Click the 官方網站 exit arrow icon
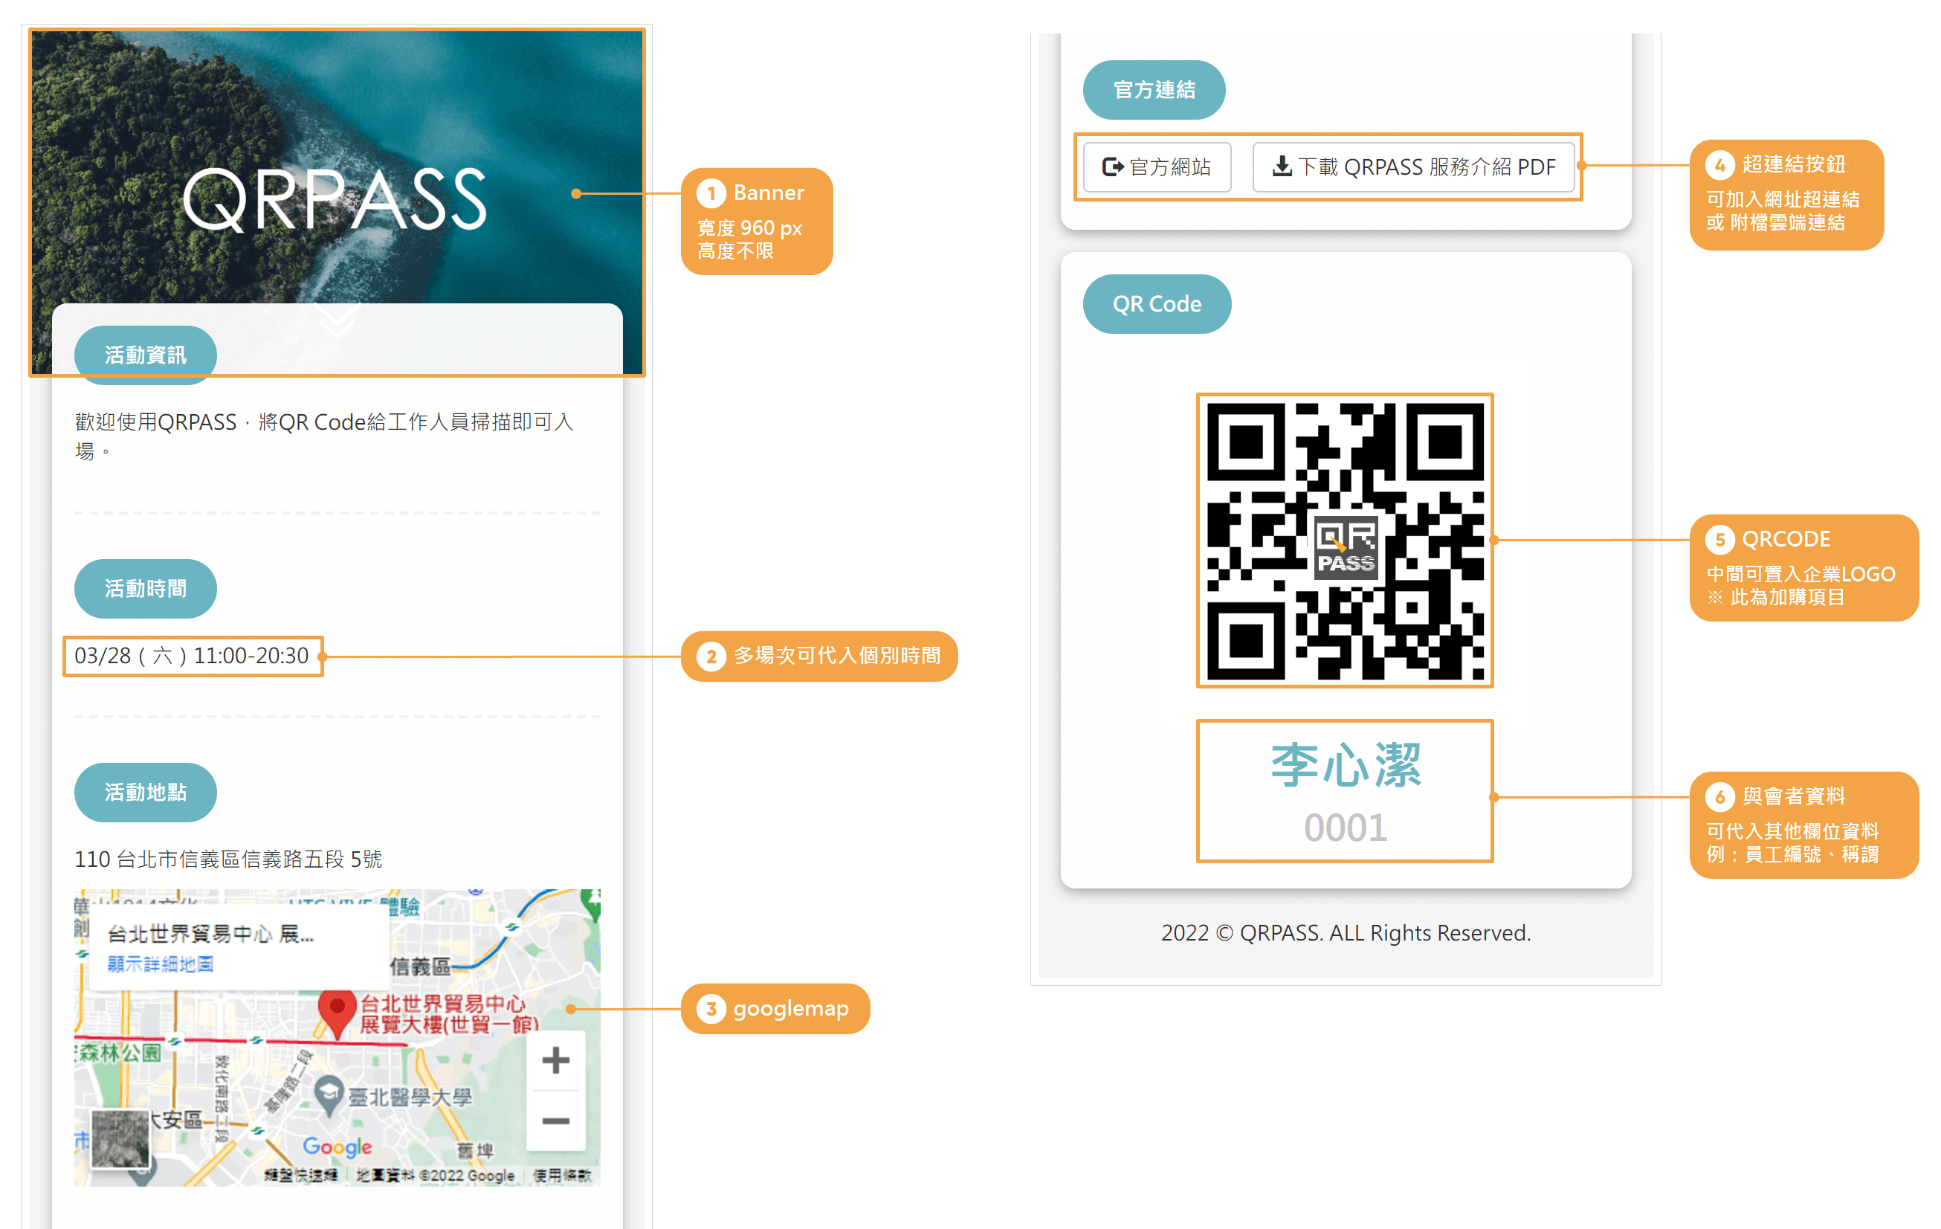 click(x=1112, y=167)
